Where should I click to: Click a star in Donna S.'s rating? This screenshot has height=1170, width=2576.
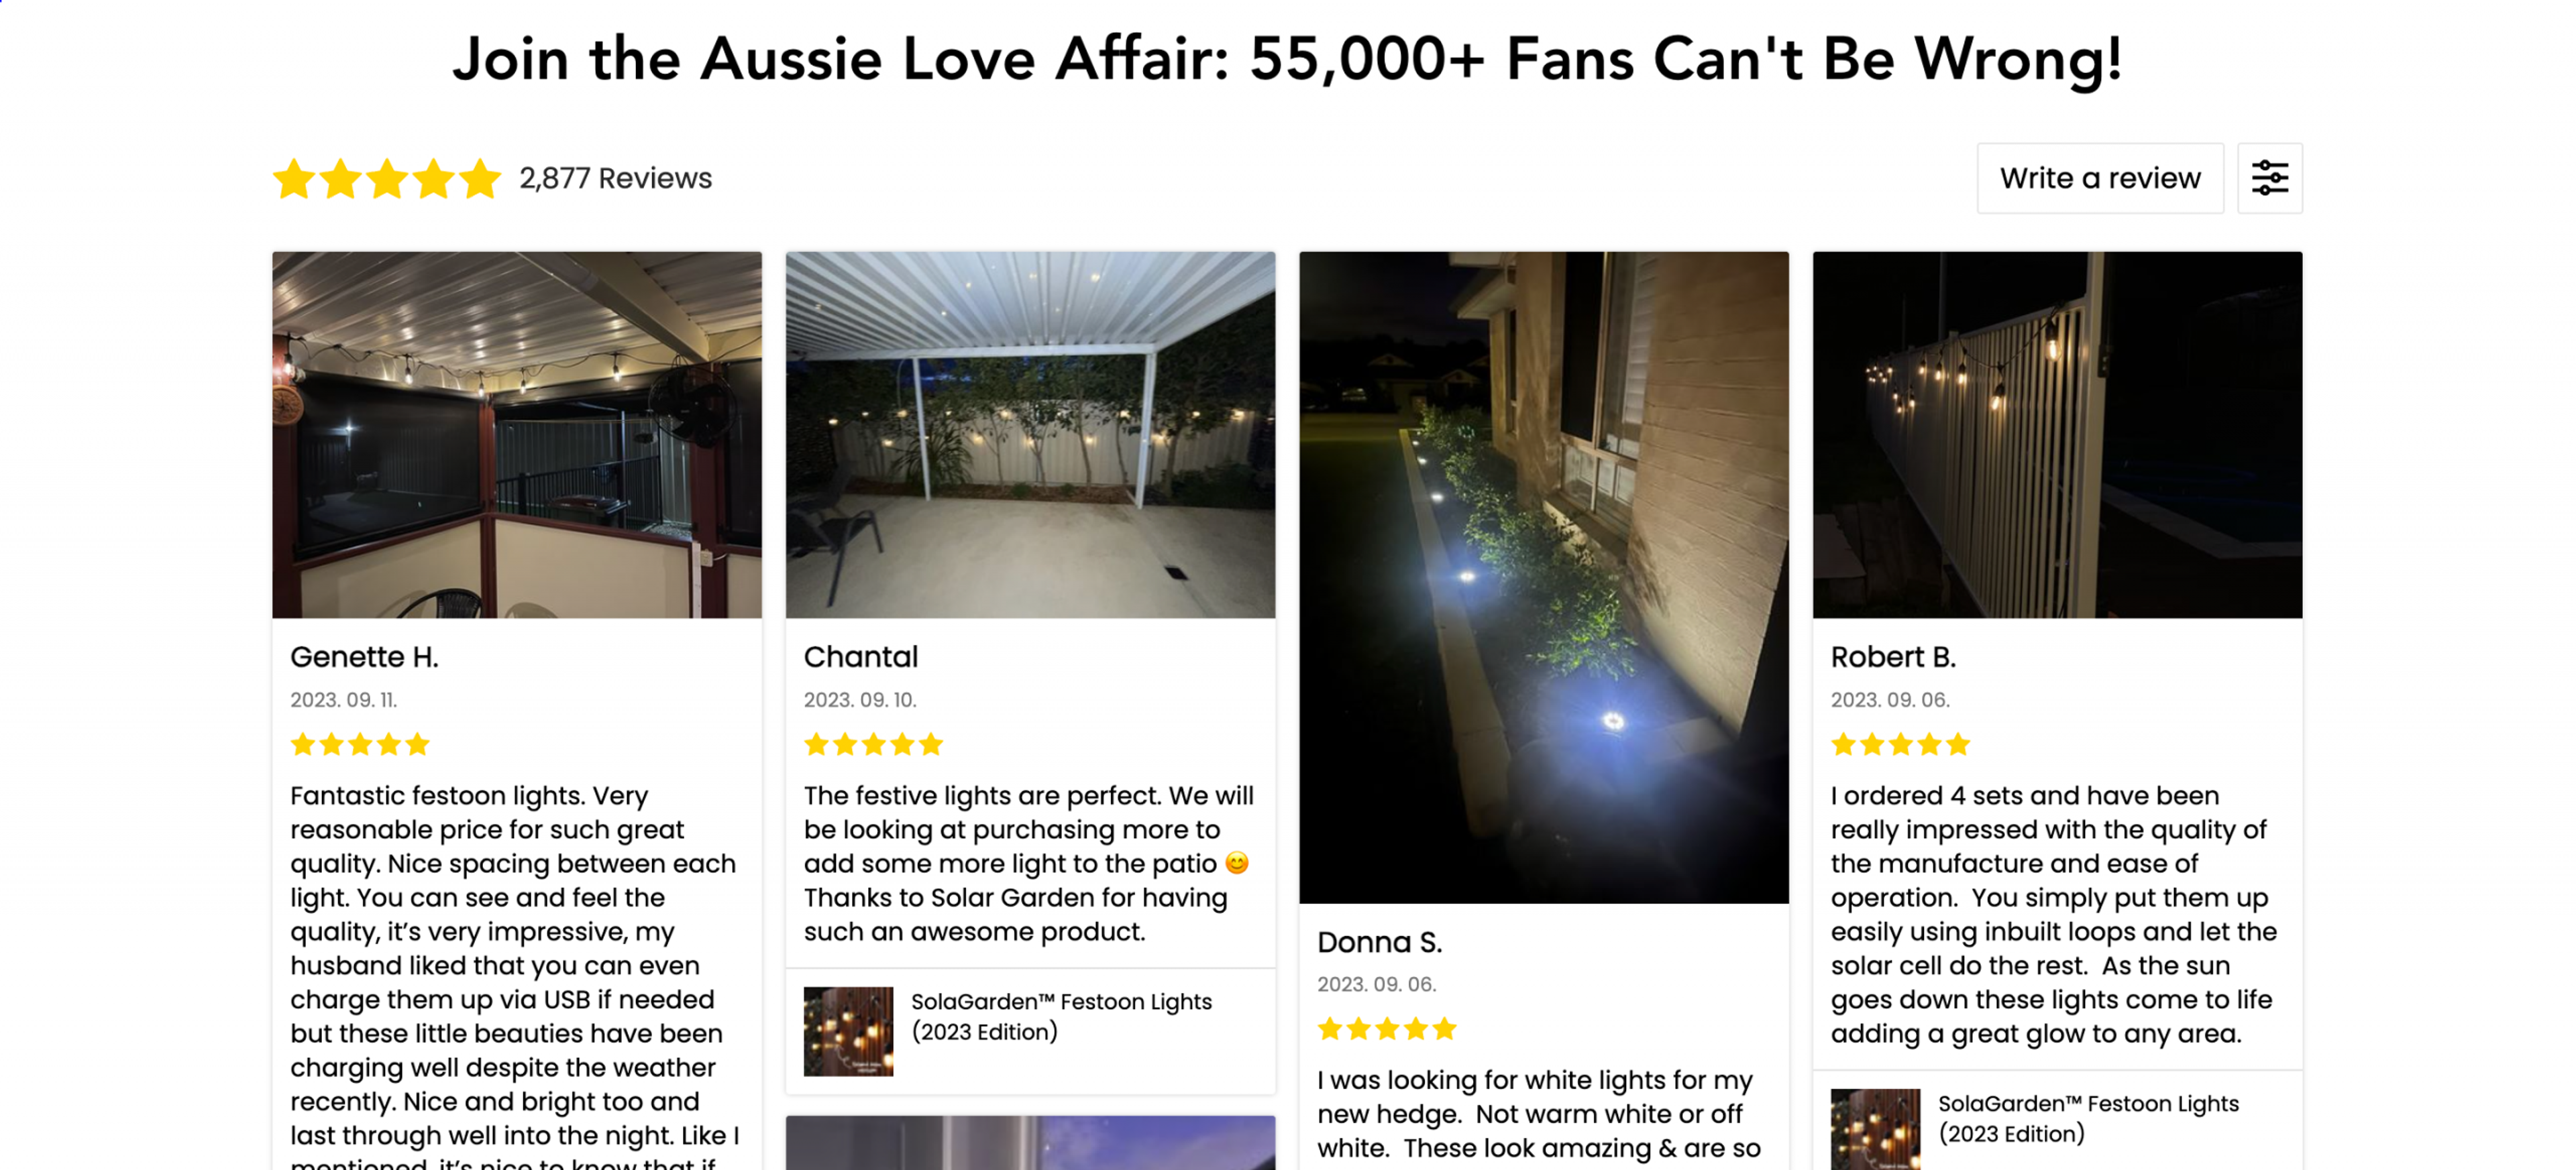tap(1386, 1028)
